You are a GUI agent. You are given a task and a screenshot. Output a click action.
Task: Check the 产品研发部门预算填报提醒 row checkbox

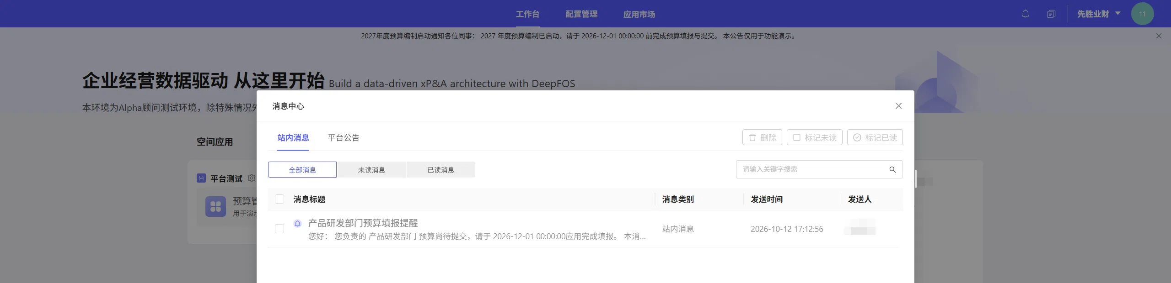pos(279,229)
